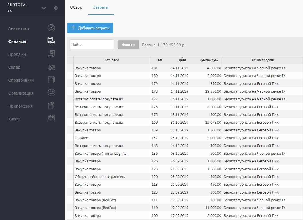Sort by Сумма, руб. column header
The width and height of the screenshot is (303, 220).
pyautogui.click(x=209, y=60)
